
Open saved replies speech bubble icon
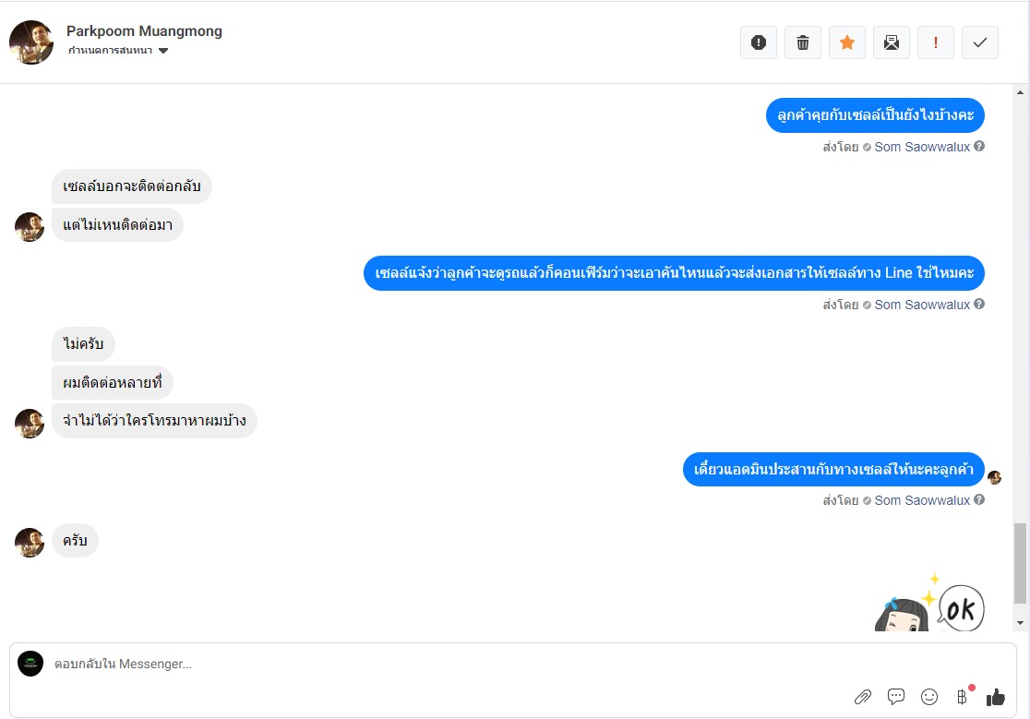(896, 697)
